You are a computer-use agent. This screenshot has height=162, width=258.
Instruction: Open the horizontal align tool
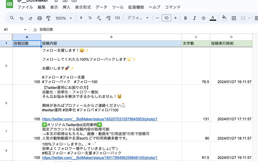pos(256,18)
